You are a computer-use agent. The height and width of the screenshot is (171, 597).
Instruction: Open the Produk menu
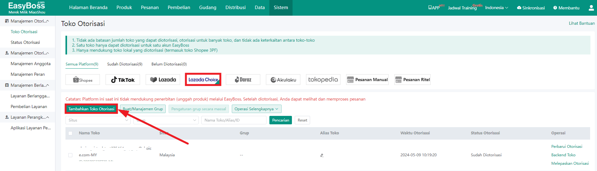(x=124, y=8)
